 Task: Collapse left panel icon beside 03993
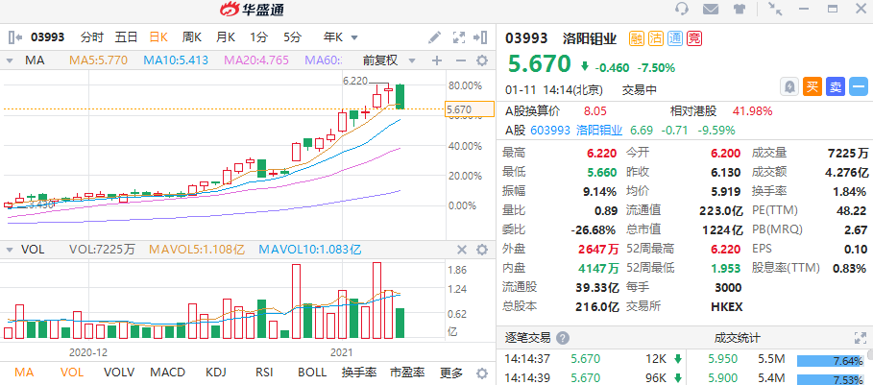click(x=15, y=37)
